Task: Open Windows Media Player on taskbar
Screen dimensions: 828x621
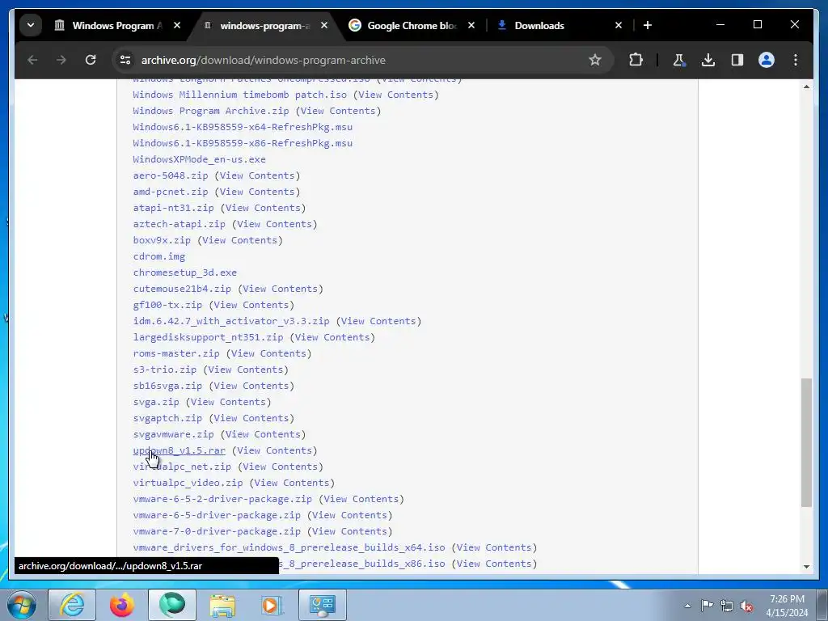Action: tap(272, 605)
